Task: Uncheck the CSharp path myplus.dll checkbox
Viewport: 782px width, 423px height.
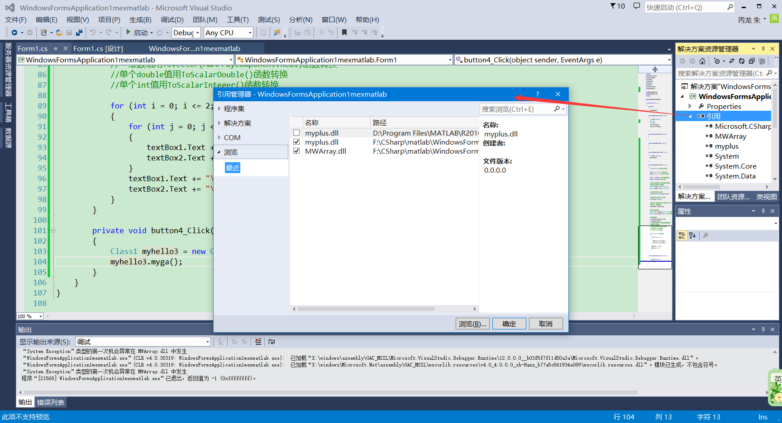Action: [x=296, y=142]
